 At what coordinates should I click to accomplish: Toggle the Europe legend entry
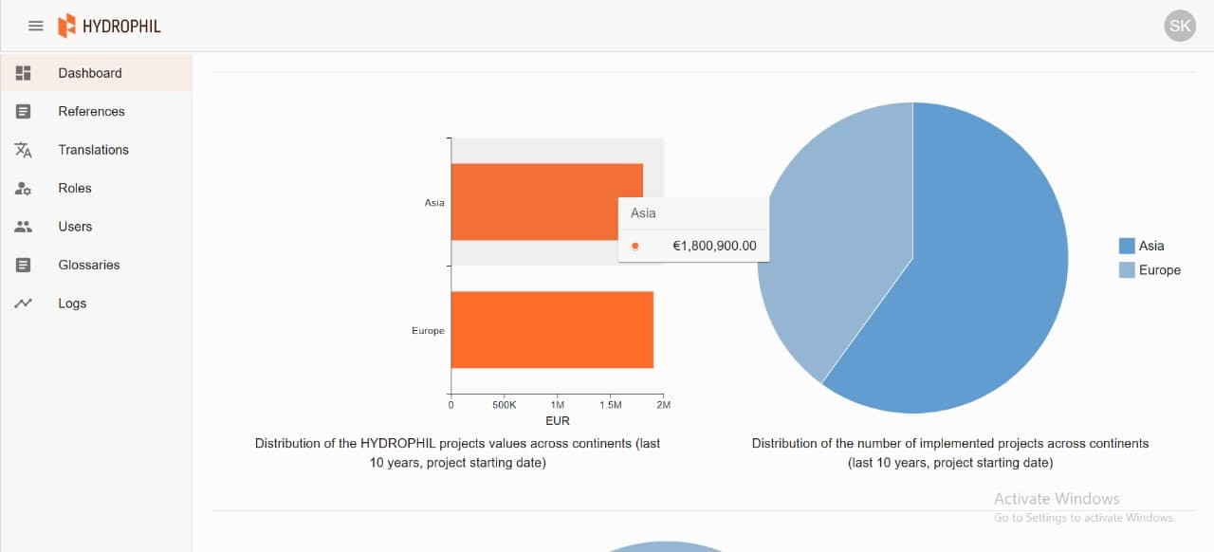1150,270
